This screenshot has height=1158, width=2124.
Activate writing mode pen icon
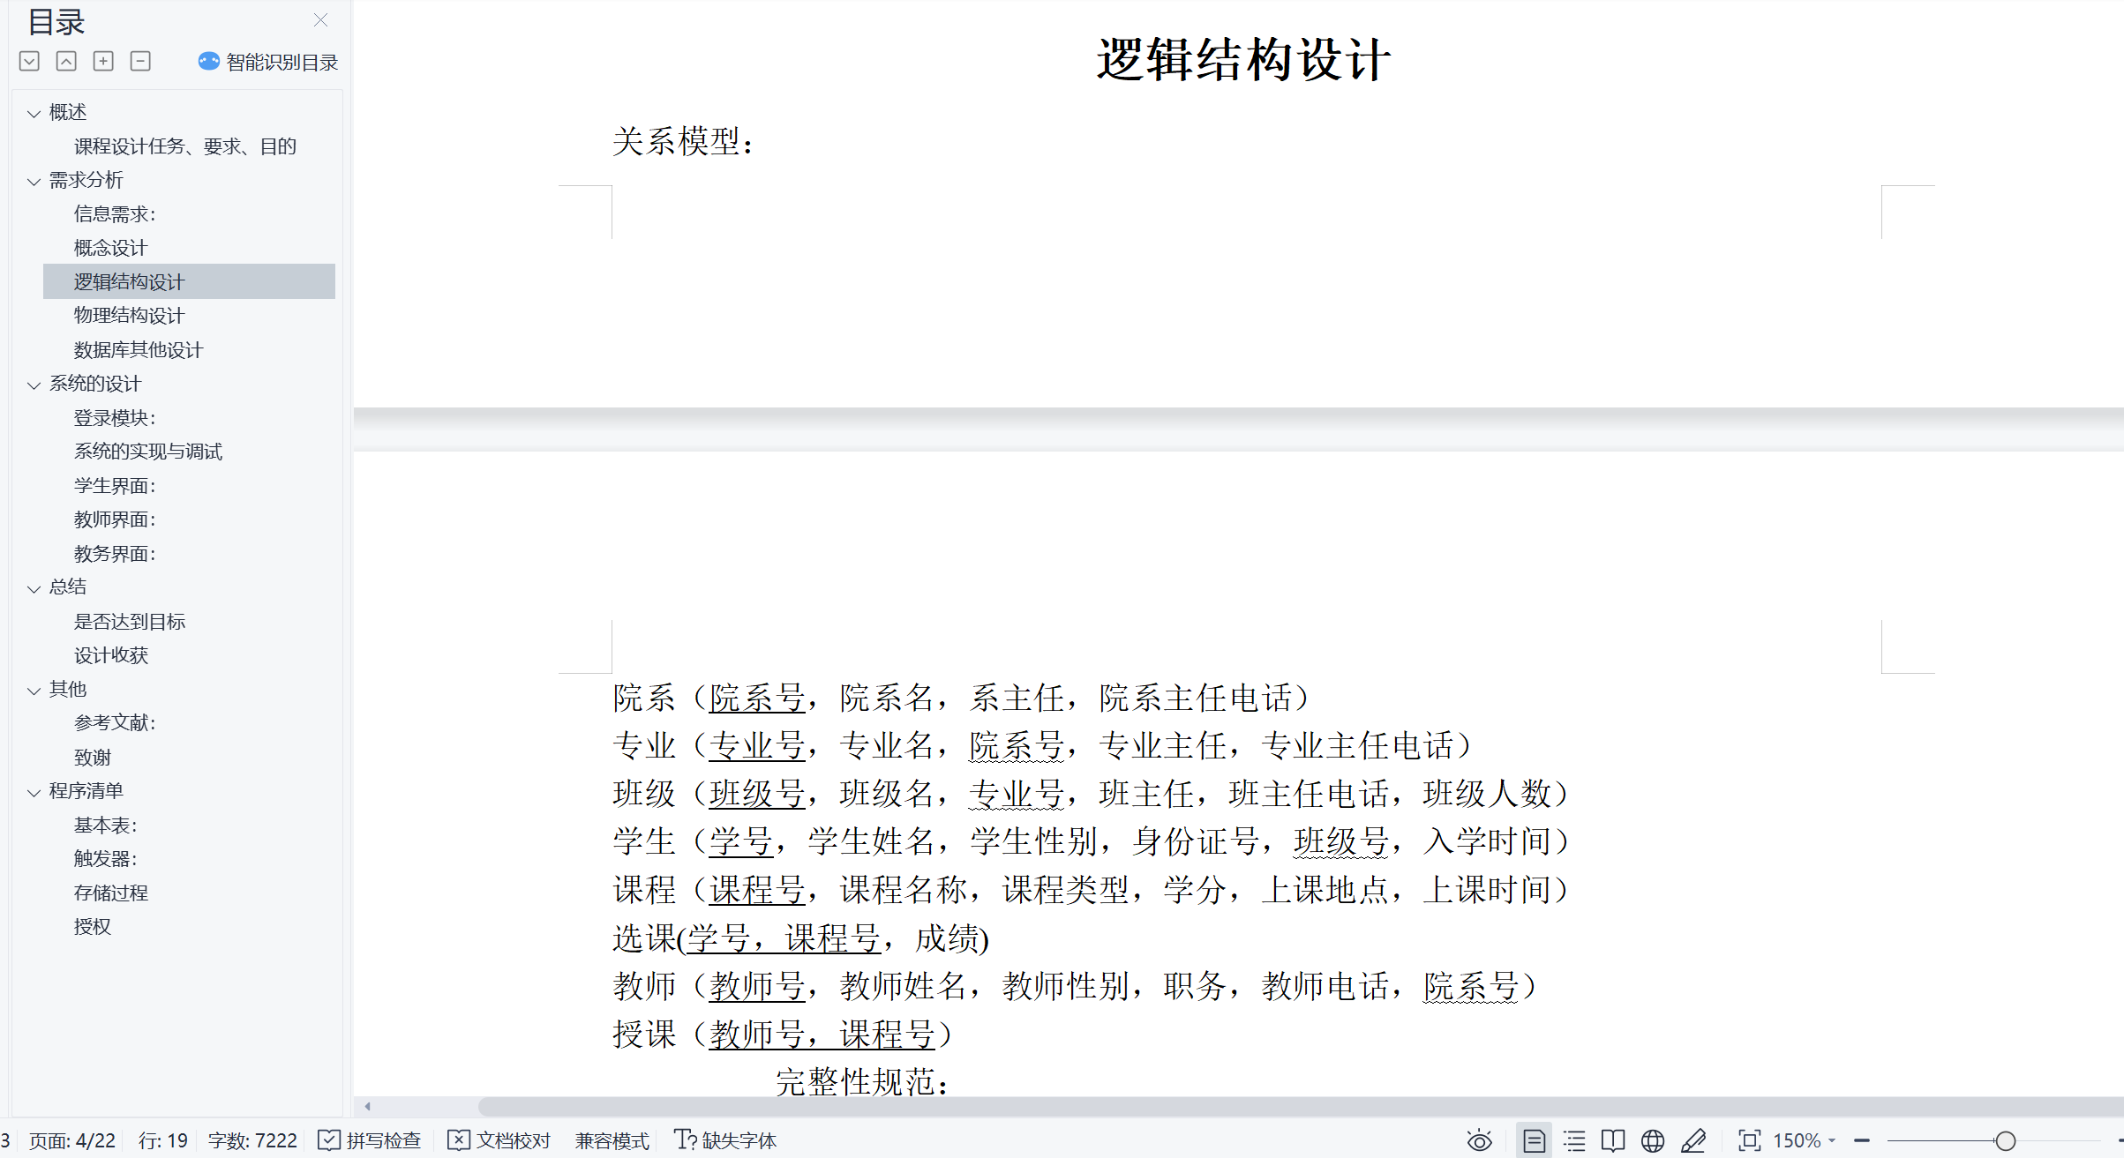(x=1693, y=1140)
